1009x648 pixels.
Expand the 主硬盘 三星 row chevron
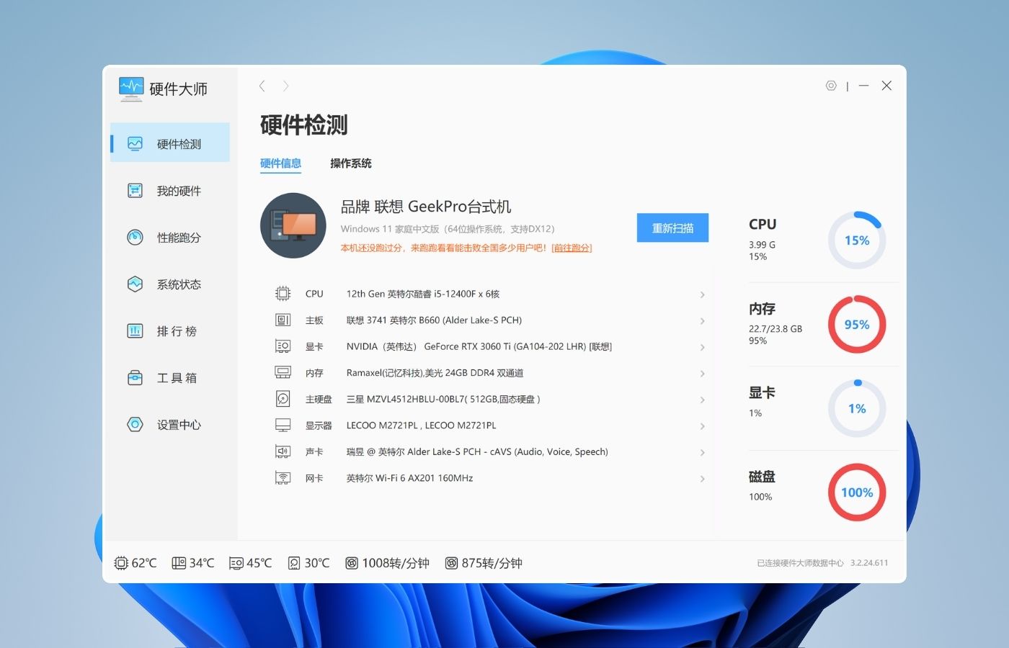point(702,400)
